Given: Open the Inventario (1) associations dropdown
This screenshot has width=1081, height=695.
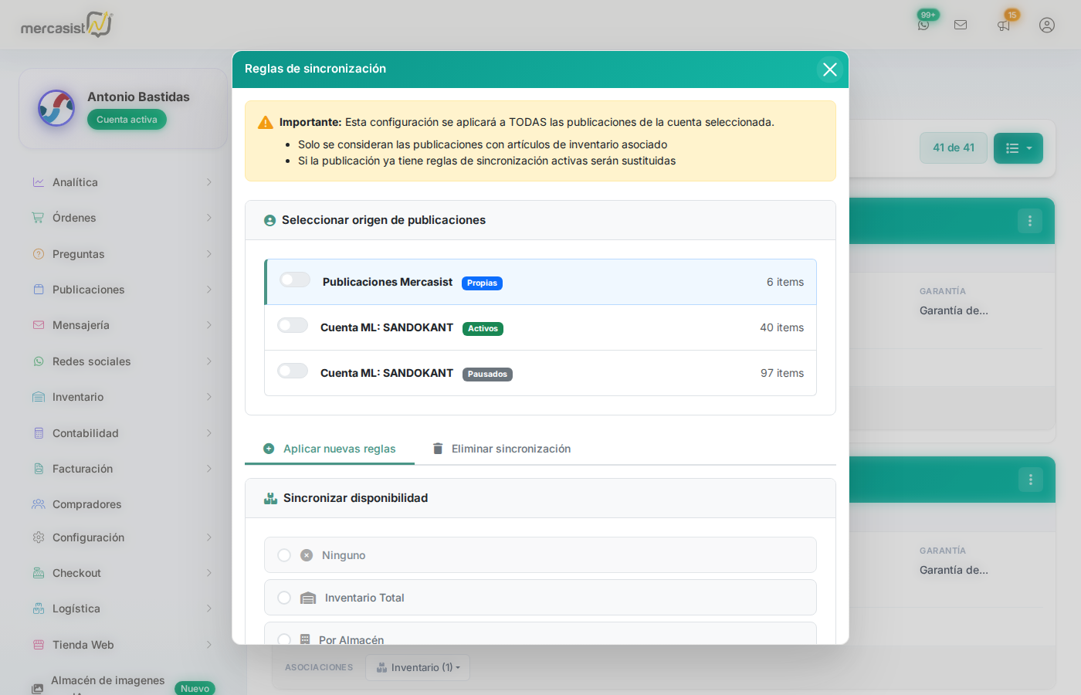Looking at the screenshot, I should (x=418, y=667).
